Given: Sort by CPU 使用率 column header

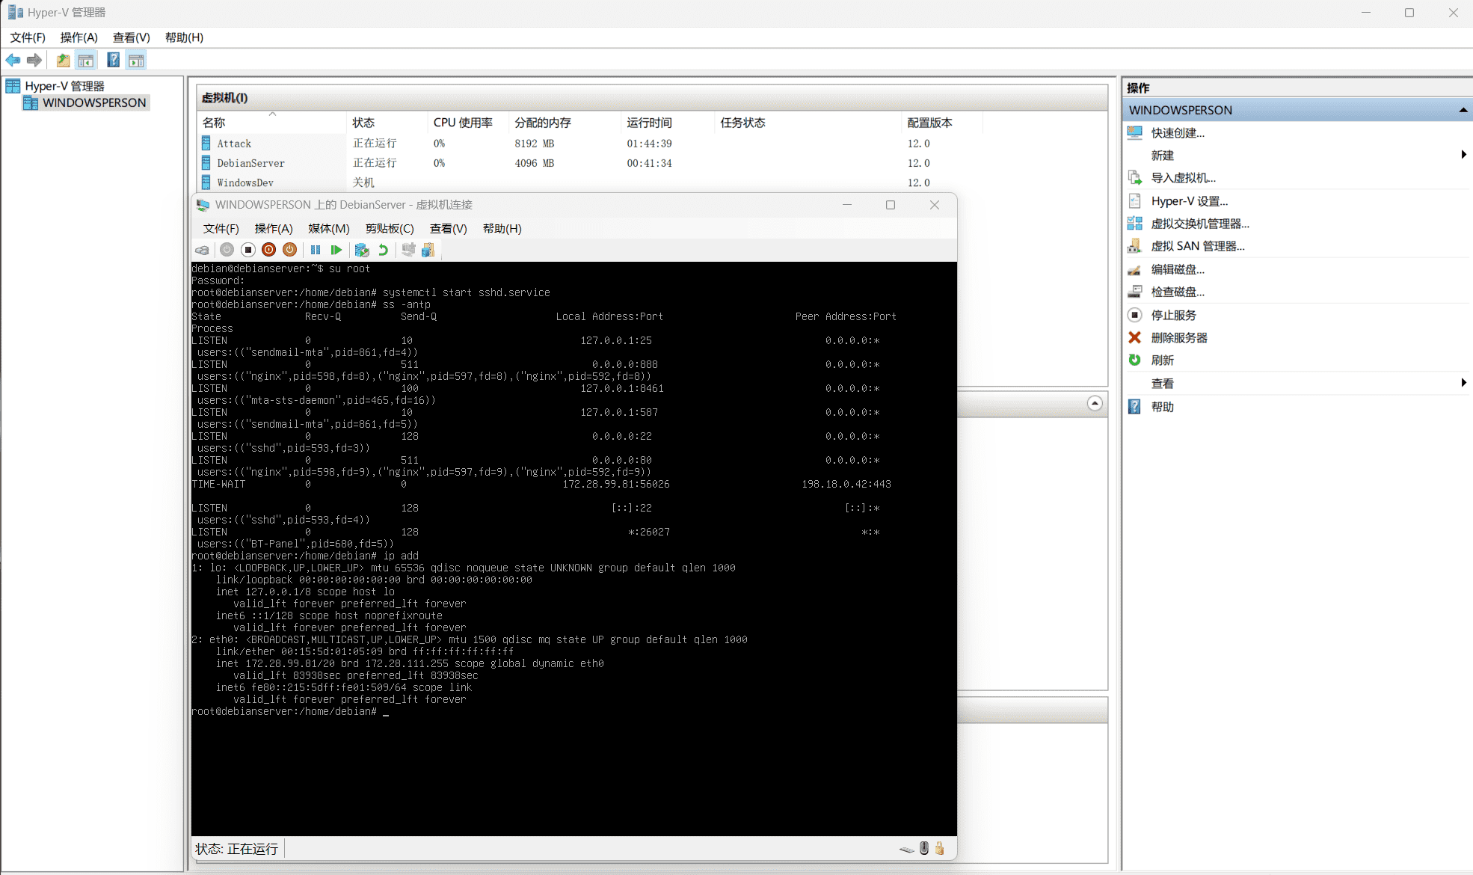Looking at the screenshot, I should point(469,123).
